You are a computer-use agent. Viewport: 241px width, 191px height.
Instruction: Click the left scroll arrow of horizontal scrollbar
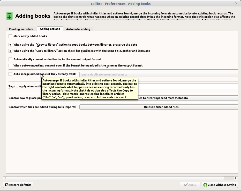[x=5, y=178]
